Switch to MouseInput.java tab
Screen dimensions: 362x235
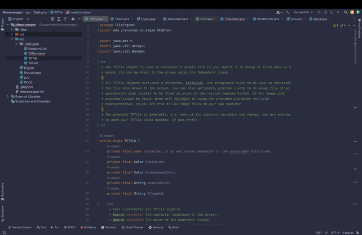click(177, 19)
